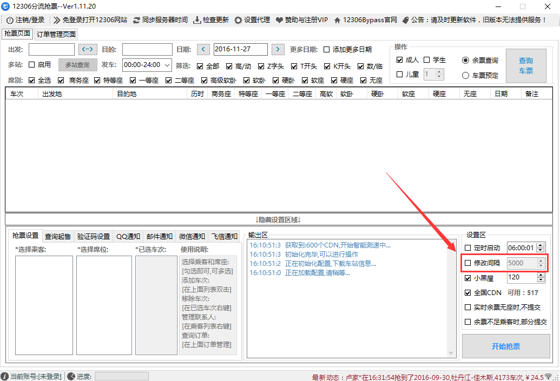The width and height of the screenshot is (560, 381).
Task: Go to previous date arrow
Action: 203,49
